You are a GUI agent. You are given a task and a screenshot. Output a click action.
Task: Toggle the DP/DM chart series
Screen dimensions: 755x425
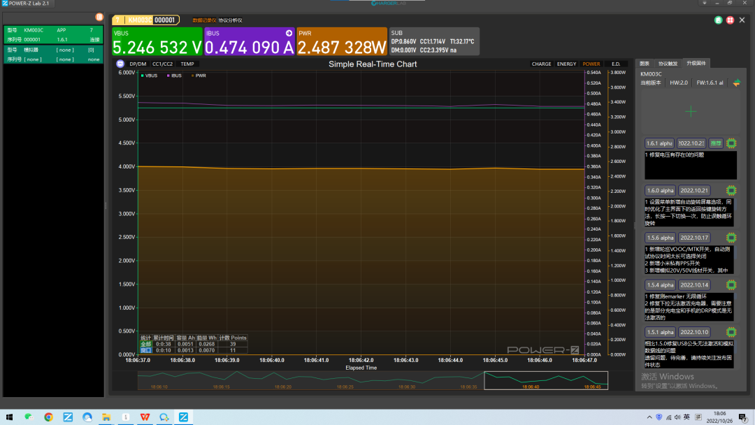(x=138, y=64)
